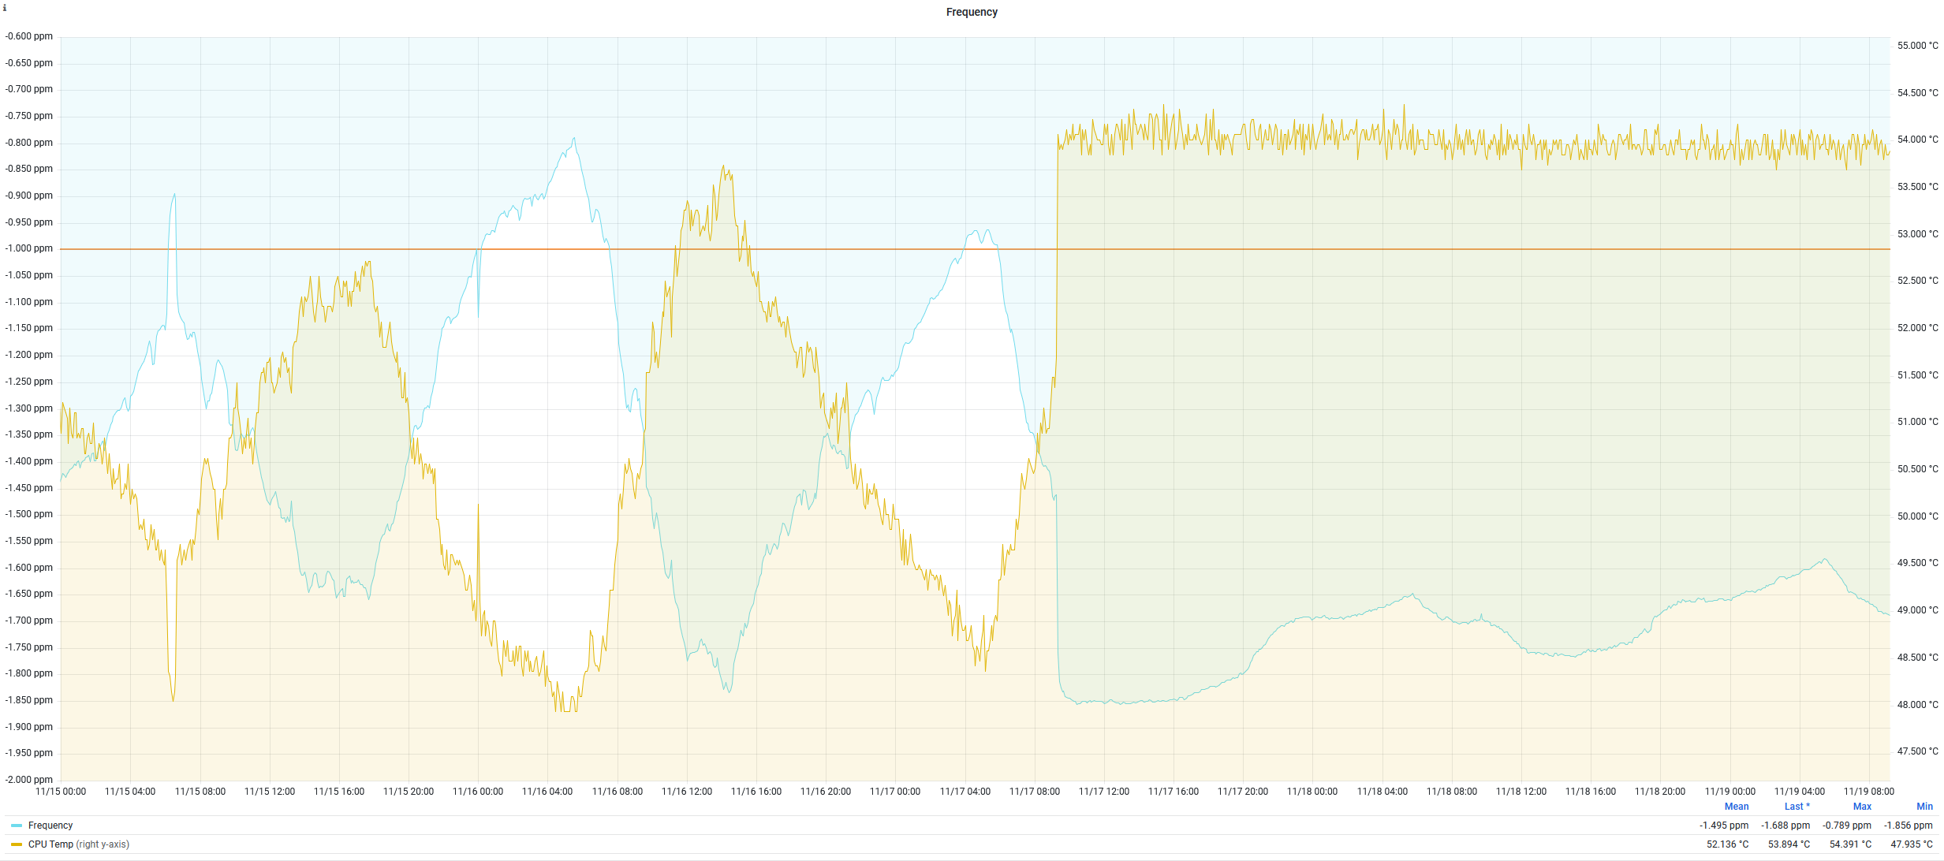
Task: Sort legend by the Max column
Action: [1861, 807]
